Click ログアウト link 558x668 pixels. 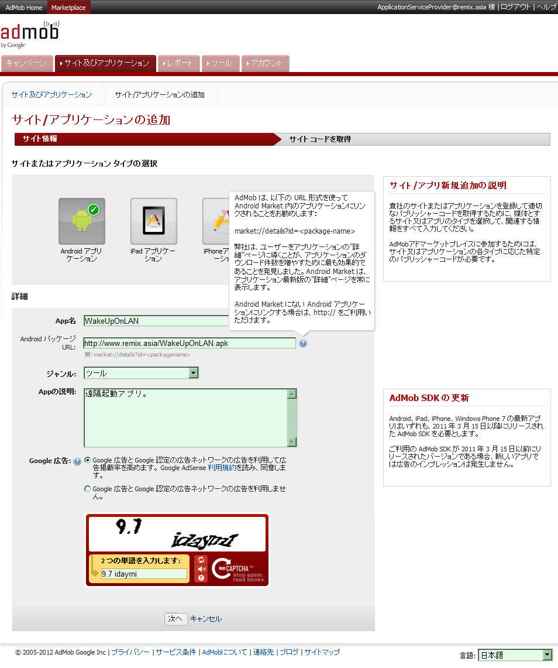[x=515, y=7]
